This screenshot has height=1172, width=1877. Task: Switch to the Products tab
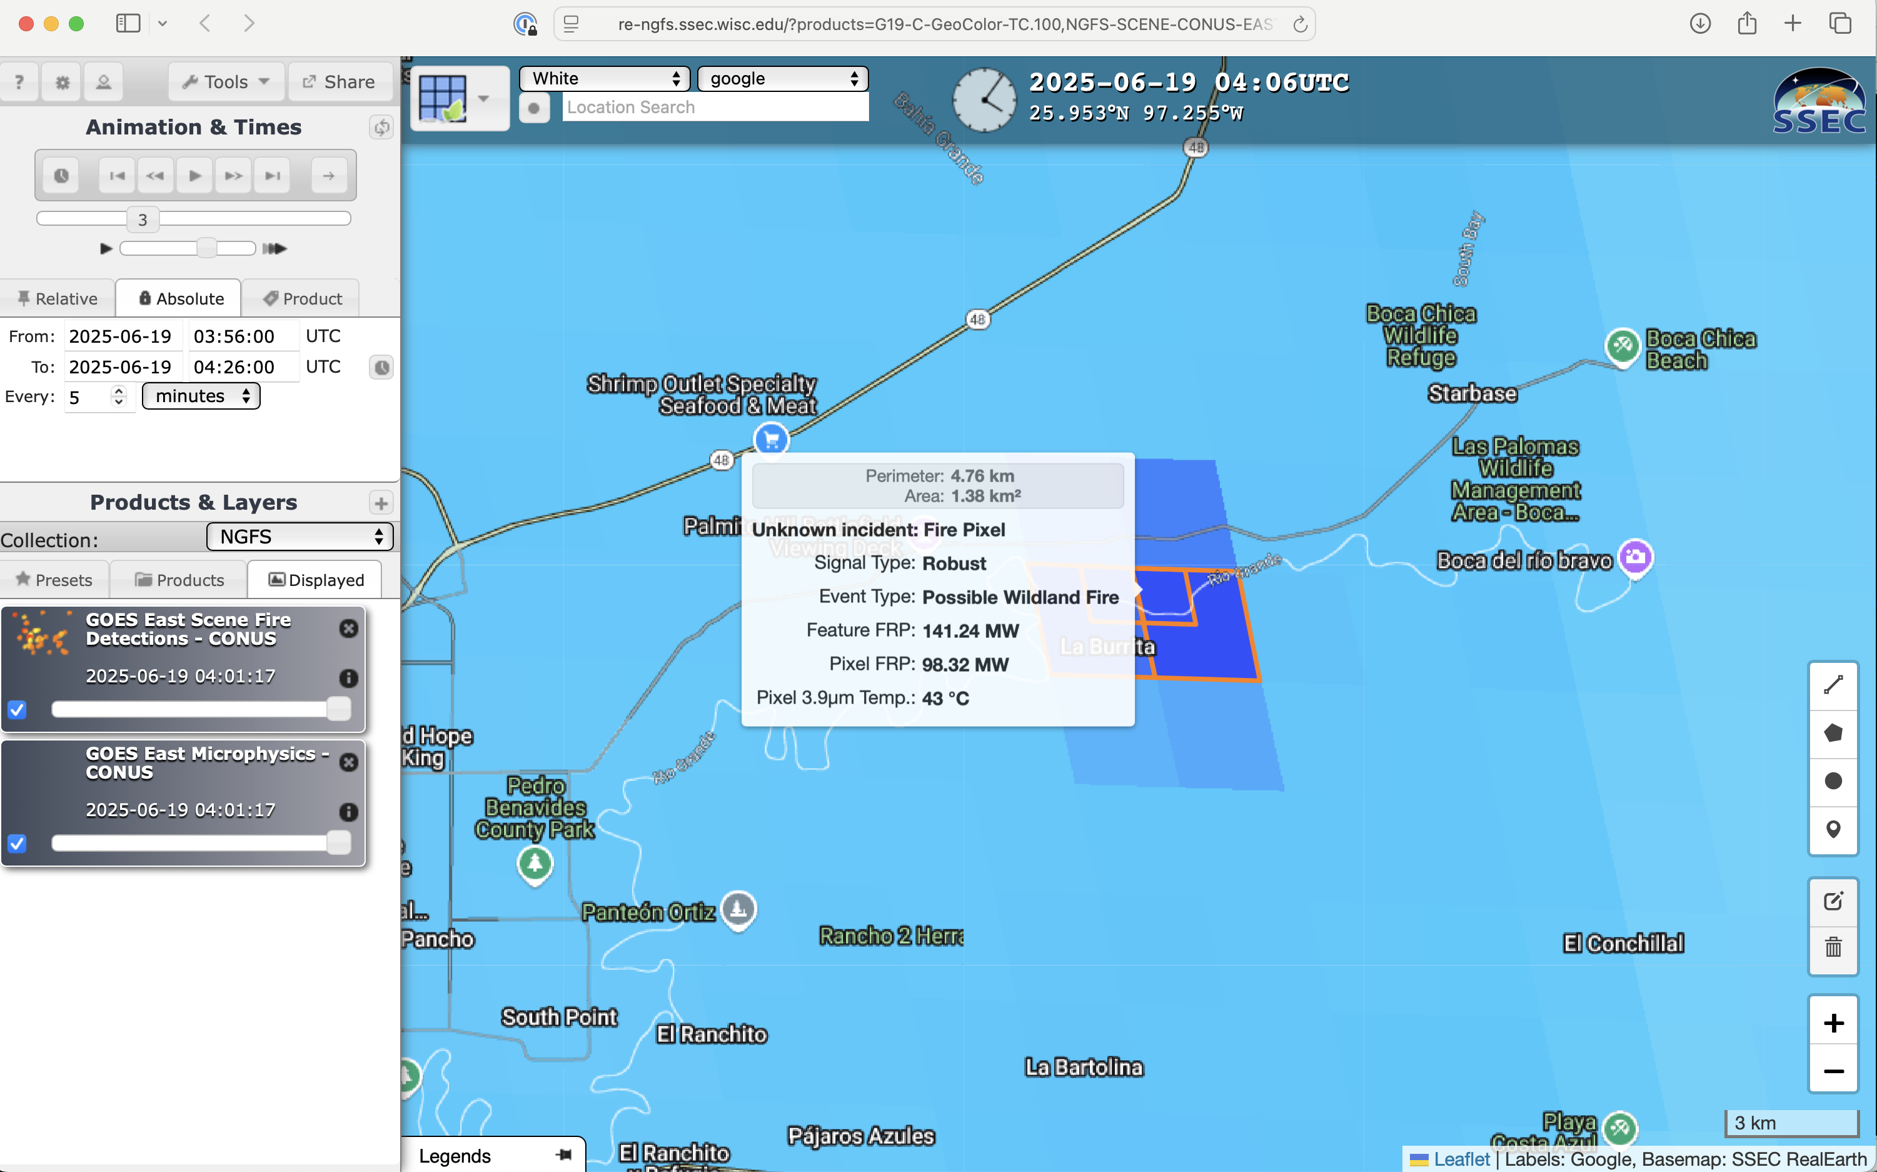179,580
